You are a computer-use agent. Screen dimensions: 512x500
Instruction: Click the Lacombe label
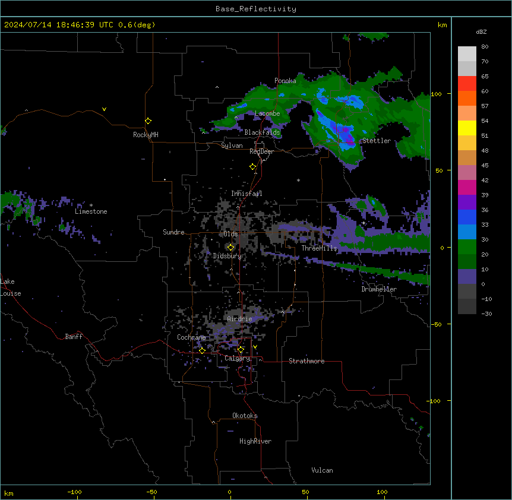coord(267,113)
